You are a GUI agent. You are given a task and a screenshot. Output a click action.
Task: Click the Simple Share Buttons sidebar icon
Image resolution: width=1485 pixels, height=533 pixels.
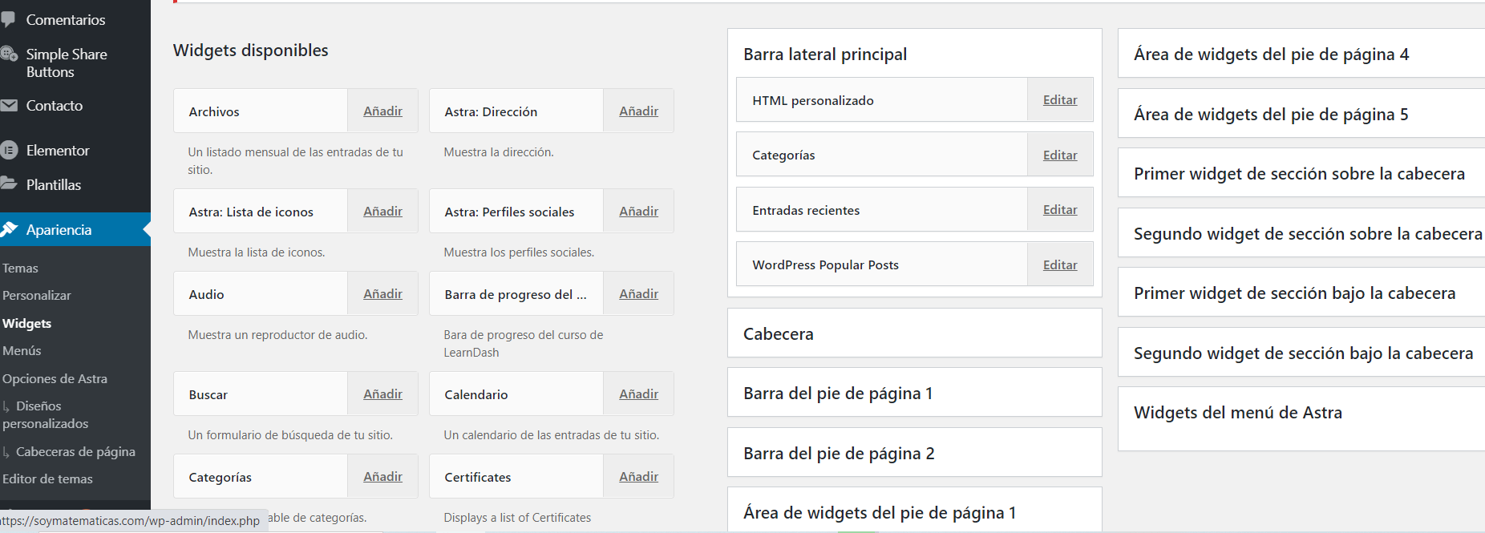(x=9, y=55)
